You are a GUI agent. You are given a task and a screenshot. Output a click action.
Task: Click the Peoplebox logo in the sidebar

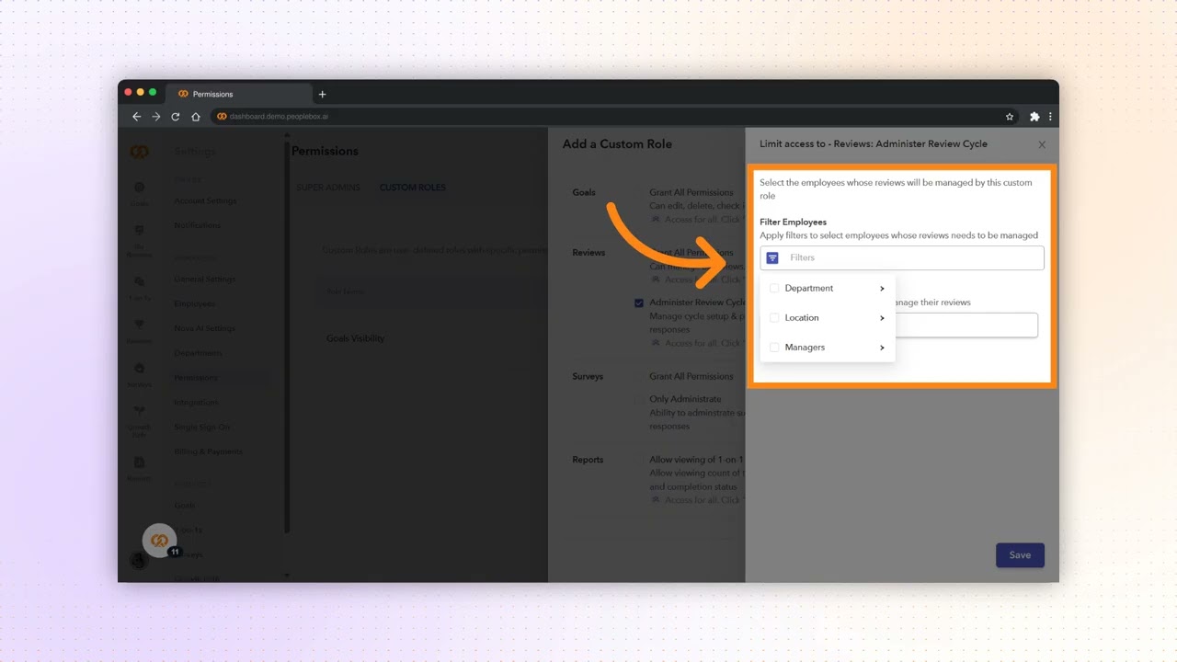139,152
